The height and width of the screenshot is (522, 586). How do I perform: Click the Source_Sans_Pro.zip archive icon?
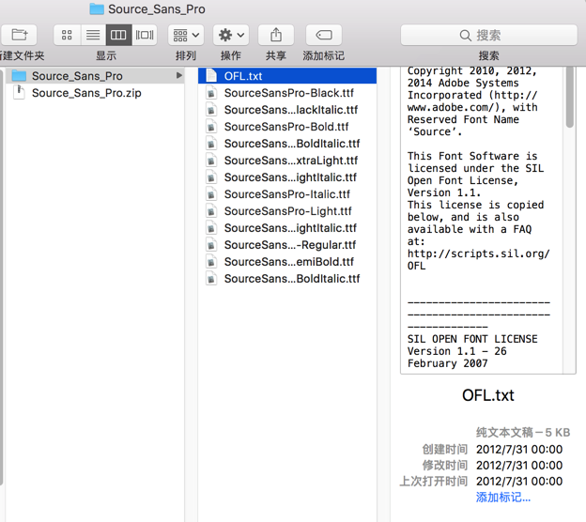(x=19, y=92)
